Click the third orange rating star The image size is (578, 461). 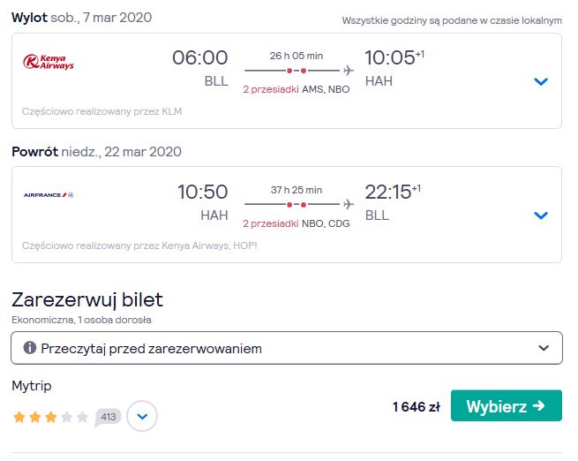51,417
